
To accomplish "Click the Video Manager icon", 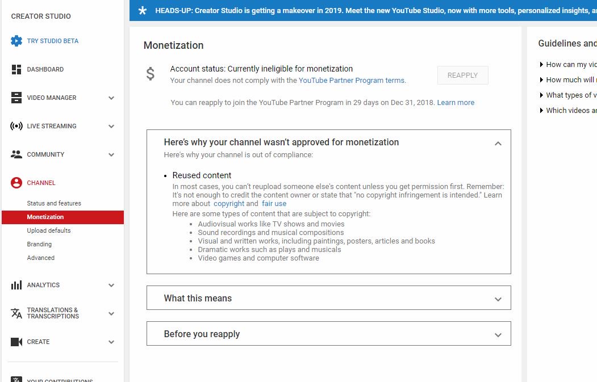I will [16, 98].
